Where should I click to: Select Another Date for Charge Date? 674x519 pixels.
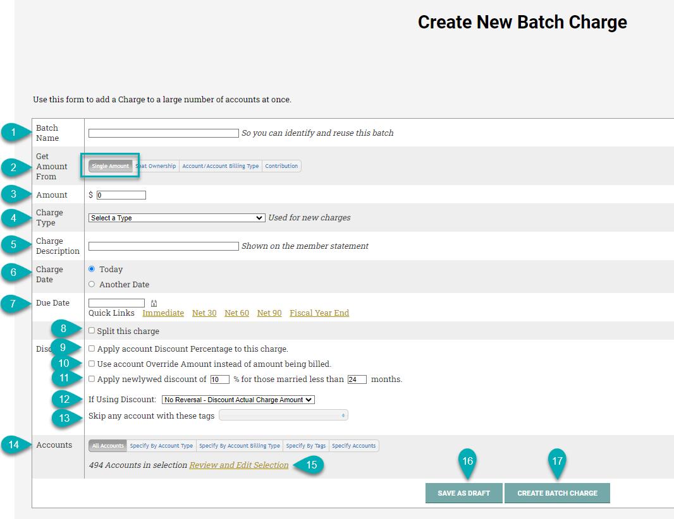pyautogui.click(x=92, y=284)
